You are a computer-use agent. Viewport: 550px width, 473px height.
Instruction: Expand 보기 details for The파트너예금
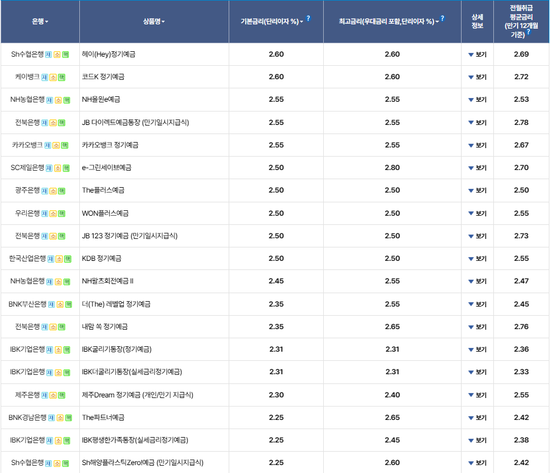pos(477,418)
